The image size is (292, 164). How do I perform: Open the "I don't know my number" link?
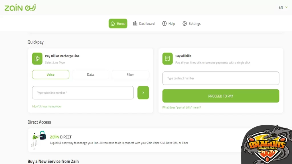47,106
